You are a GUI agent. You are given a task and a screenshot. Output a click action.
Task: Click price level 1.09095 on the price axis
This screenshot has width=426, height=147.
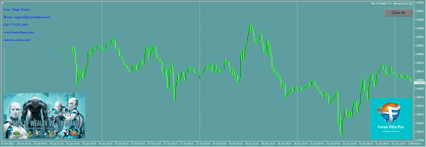pyautogui.click(x=419, y=28)
